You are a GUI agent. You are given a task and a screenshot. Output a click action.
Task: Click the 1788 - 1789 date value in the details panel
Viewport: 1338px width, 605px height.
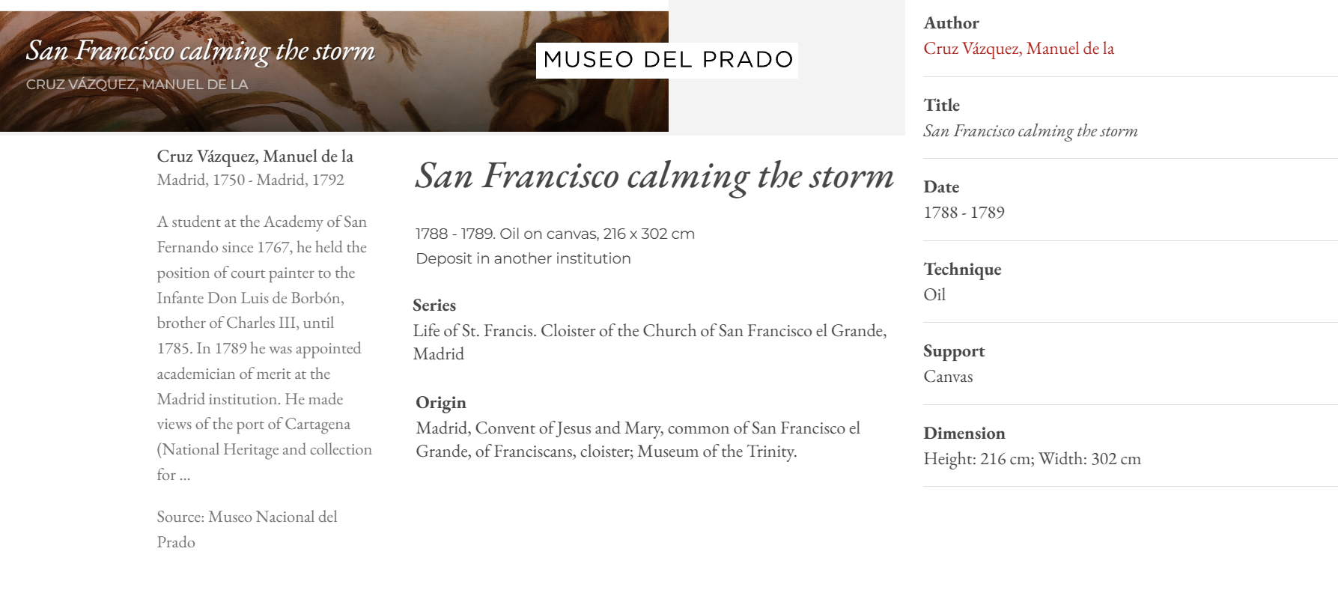[964, 213]
